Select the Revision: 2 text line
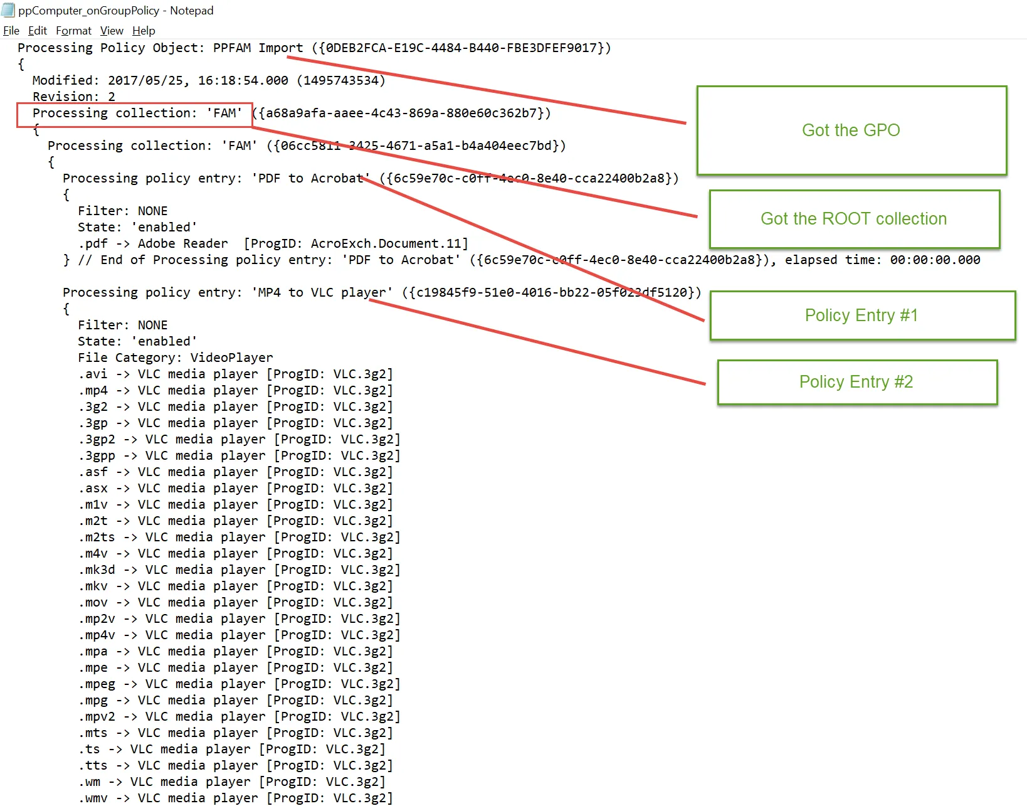Image resolution: width=1027 pixels, height=806 pixels. [x=73, y=96]
